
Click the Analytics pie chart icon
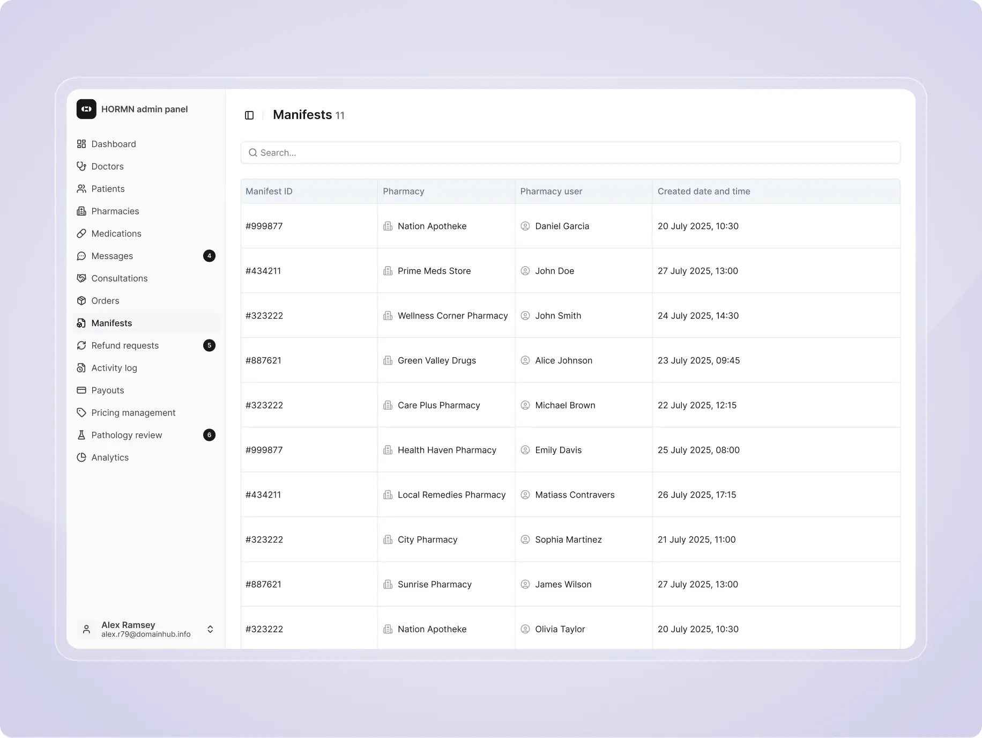coord(81,457)
